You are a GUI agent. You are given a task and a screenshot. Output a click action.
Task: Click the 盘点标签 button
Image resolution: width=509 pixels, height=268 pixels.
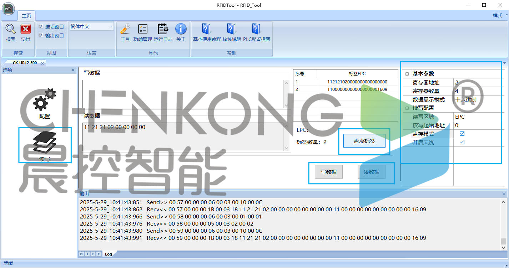point(364,141)
